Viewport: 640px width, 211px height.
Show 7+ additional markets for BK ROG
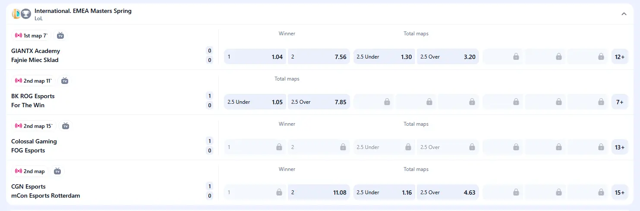click(620, 102)
